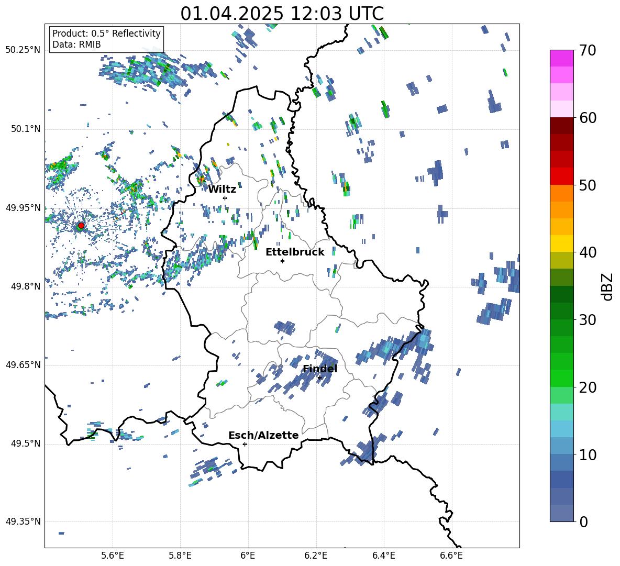Click colorbar tick label 50
620x566 pixels.
coord(588,185)
